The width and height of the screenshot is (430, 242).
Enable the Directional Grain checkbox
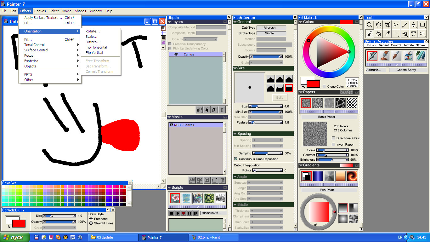tap(333, 138)
